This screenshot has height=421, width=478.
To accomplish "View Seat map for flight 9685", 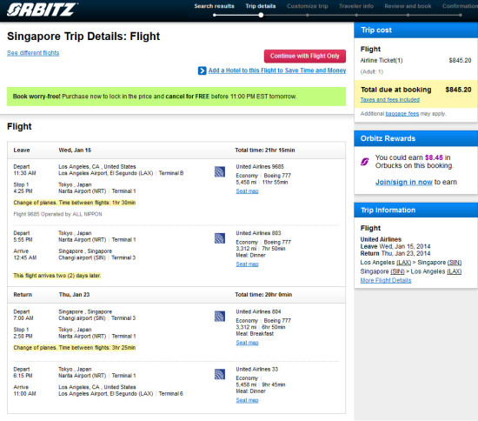I will click(x=247, y=191).
